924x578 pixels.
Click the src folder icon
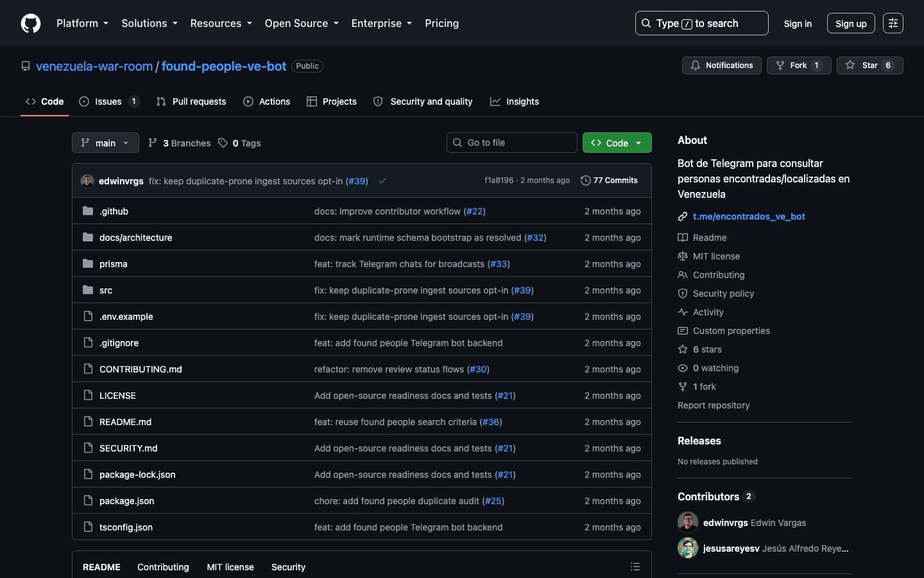[88, 290]
